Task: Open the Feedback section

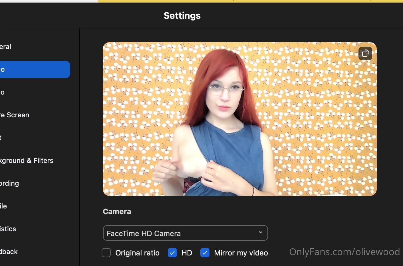Action: 9,252
